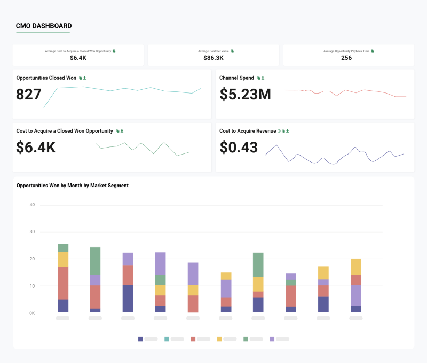Click the CMO DASHBOARD title

(x=44, y=26)
